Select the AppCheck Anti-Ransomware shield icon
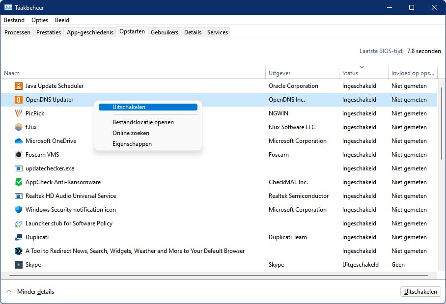 (19, 182)
